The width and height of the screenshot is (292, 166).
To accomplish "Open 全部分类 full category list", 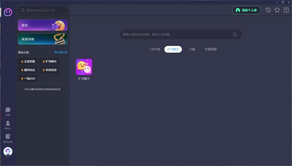I will click(61, 53).
